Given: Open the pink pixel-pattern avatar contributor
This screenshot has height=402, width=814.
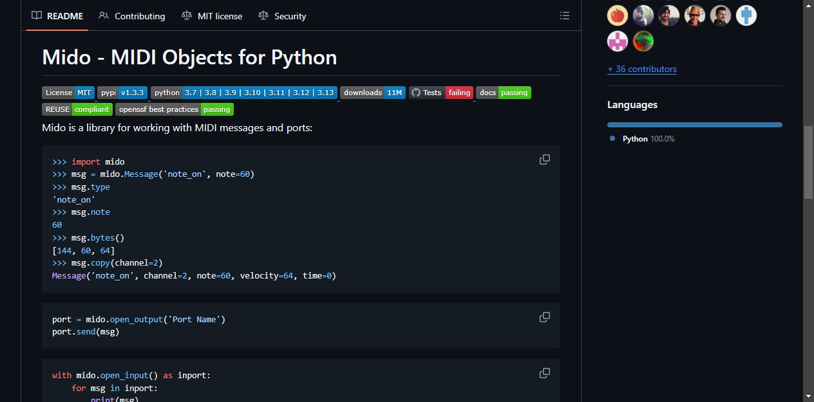Looking at the screenshot, I should [618, 41].
